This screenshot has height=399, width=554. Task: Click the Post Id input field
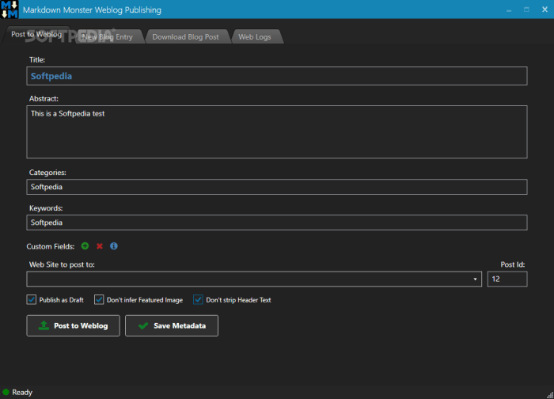(x=507, y=279)
